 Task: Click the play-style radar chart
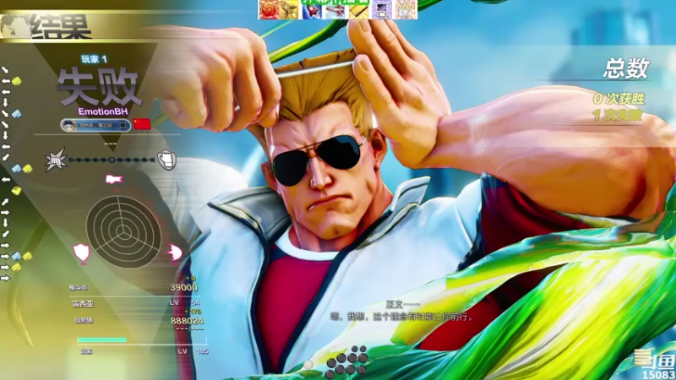124,233
